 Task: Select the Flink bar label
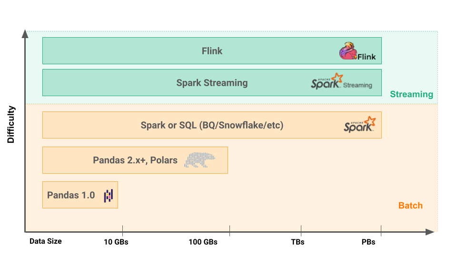pyautogui.click(x=212, y=51)
